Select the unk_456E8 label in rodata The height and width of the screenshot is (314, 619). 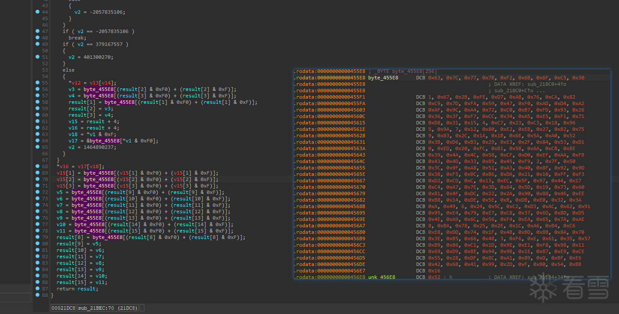[381, 277]
